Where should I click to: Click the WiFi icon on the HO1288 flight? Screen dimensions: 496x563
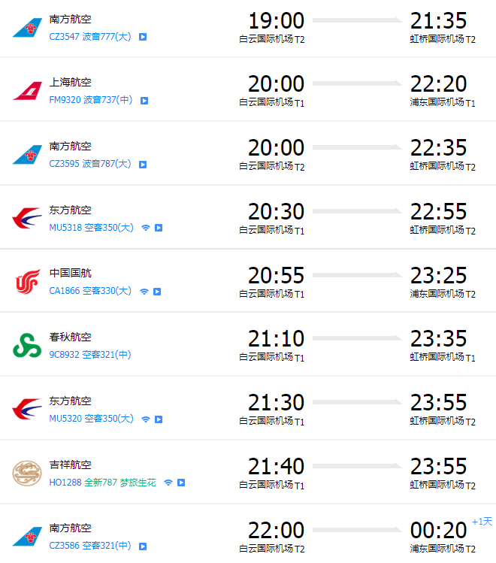[x=168, y=483]
